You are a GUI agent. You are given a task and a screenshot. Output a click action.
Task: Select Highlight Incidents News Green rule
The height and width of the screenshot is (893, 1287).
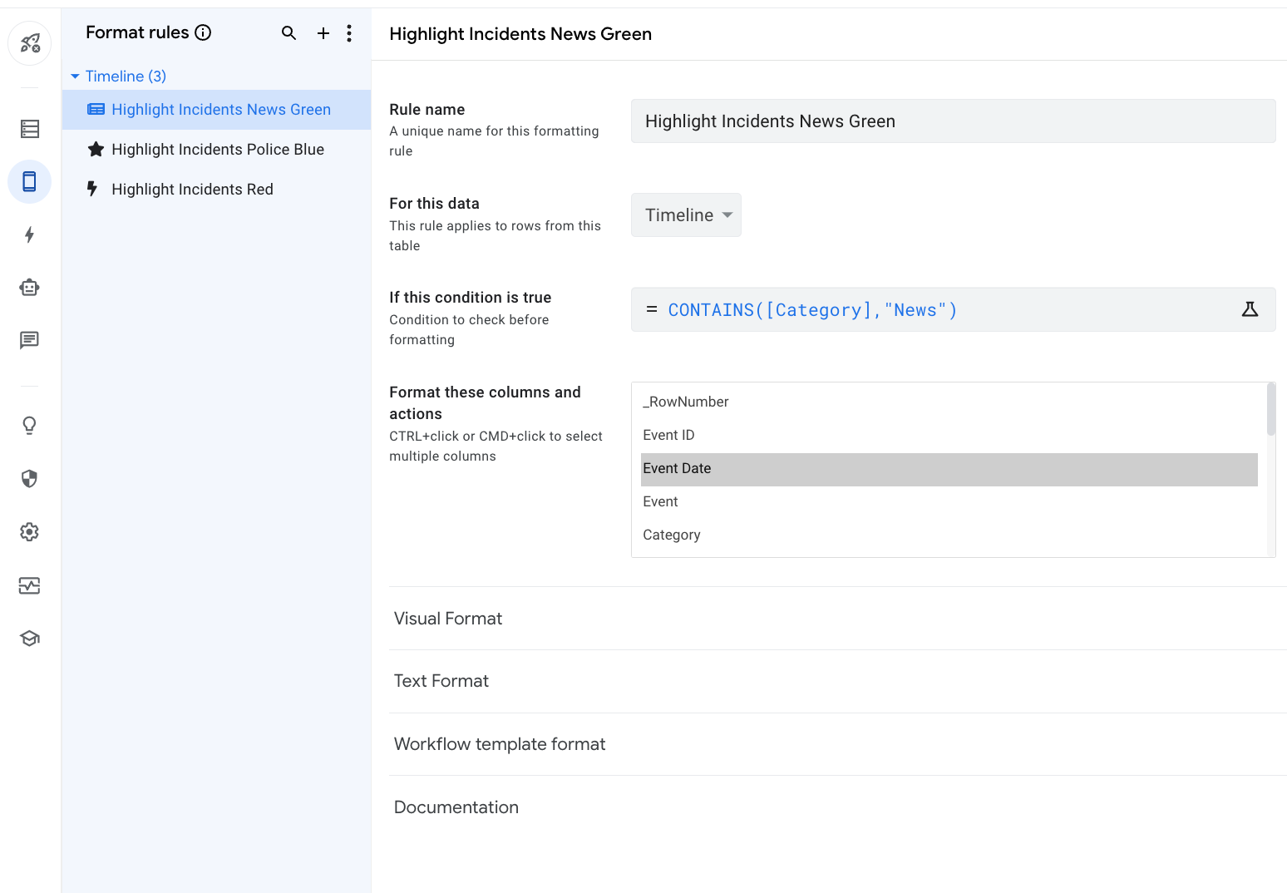[x=216, y=110]
